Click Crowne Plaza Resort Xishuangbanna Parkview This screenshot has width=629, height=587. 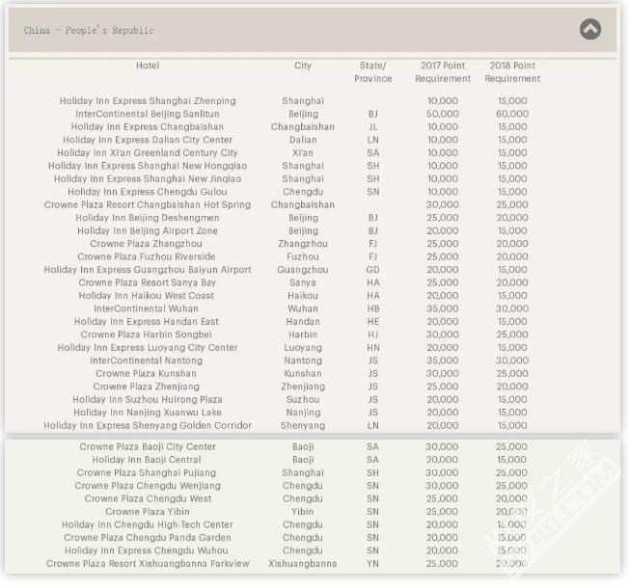tap(148, 564)
